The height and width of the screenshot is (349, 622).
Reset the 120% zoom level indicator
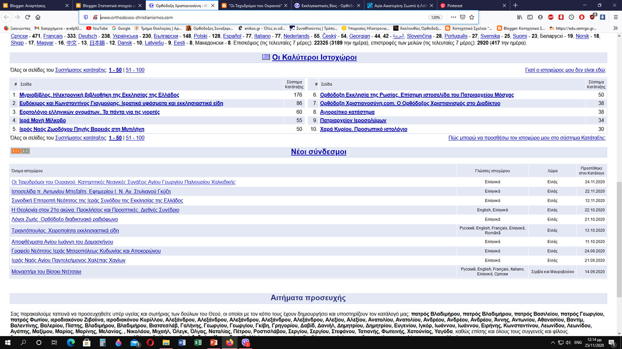click(x=435, y=17)
